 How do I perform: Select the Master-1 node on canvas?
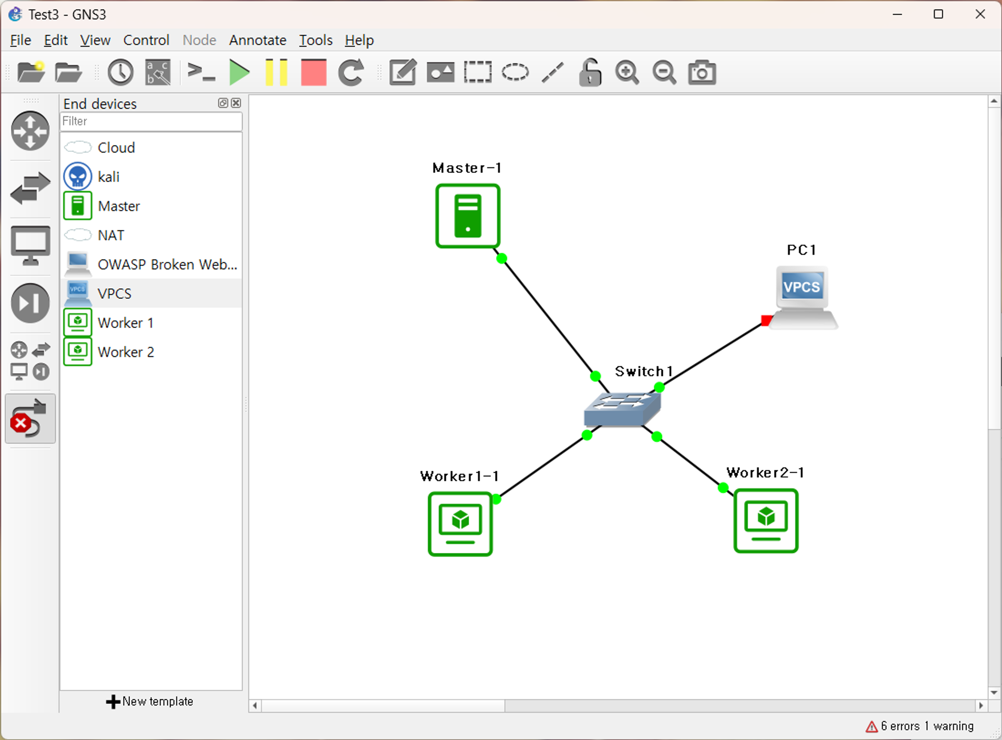point(467,216)
